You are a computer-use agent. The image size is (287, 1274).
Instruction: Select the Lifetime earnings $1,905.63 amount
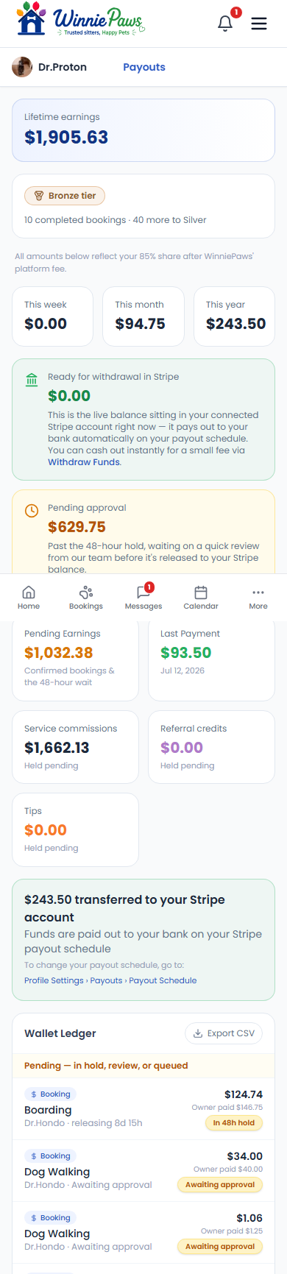point(66,138)
